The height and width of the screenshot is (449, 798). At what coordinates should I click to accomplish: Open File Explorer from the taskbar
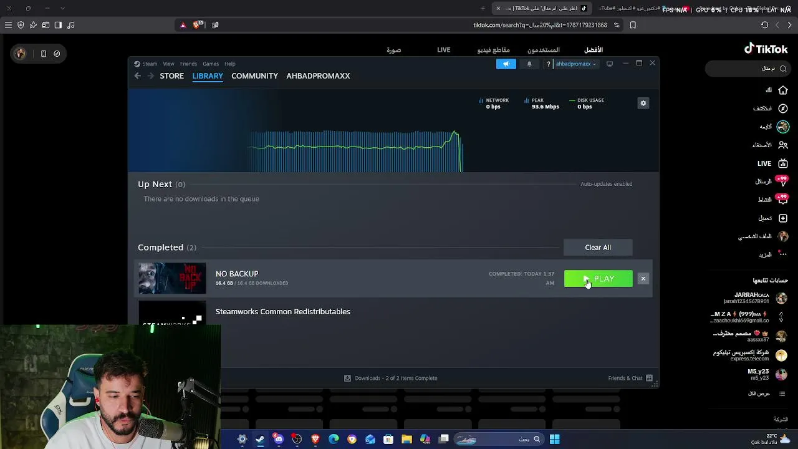click(406, 439)
